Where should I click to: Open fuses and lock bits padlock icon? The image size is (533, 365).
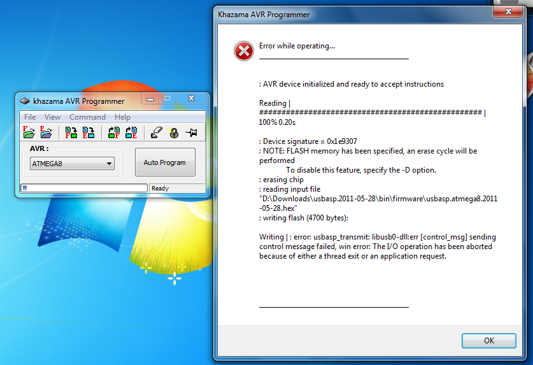click(174, 132)
